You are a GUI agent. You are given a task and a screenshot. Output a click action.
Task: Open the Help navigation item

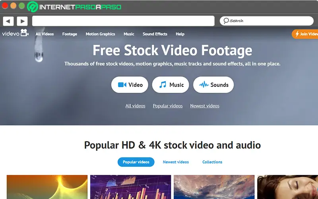[180, 34]
